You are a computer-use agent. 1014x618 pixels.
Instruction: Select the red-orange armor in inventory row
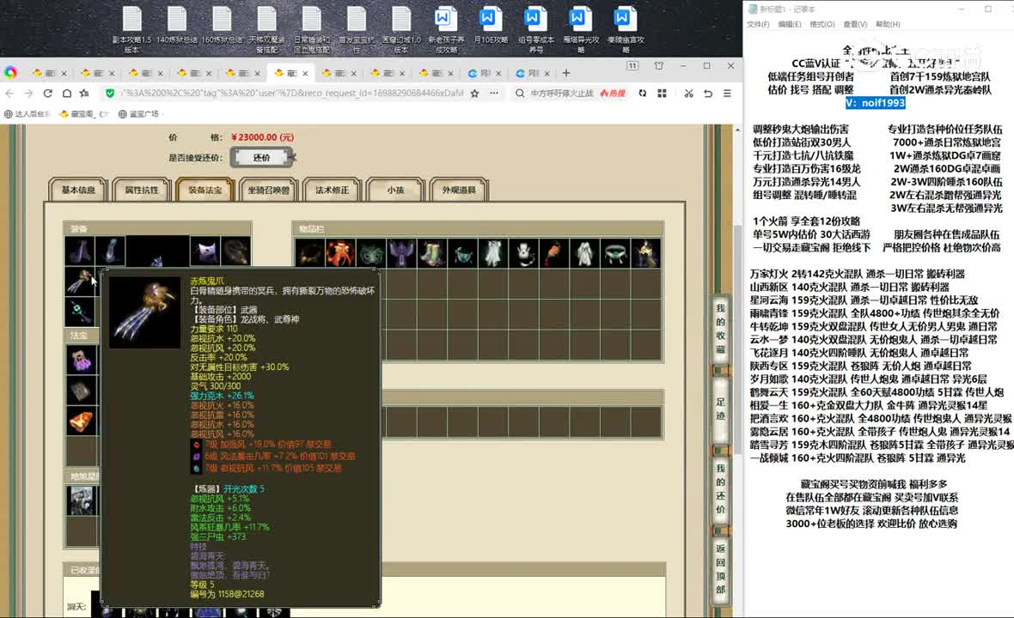click(340, 253)
